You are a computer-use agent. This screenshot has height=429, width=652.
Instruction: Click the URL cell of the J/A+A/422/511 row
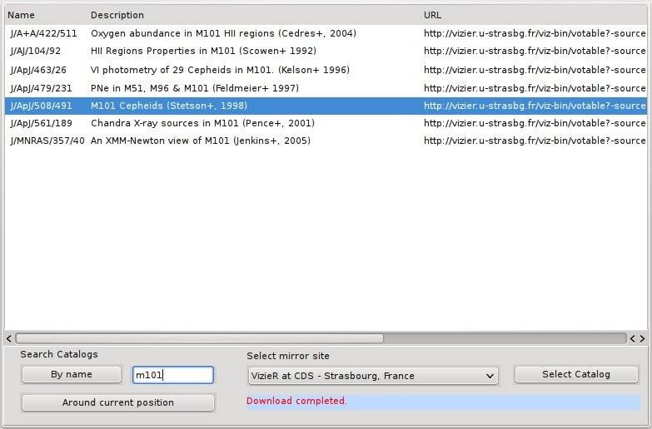[535, 33]
